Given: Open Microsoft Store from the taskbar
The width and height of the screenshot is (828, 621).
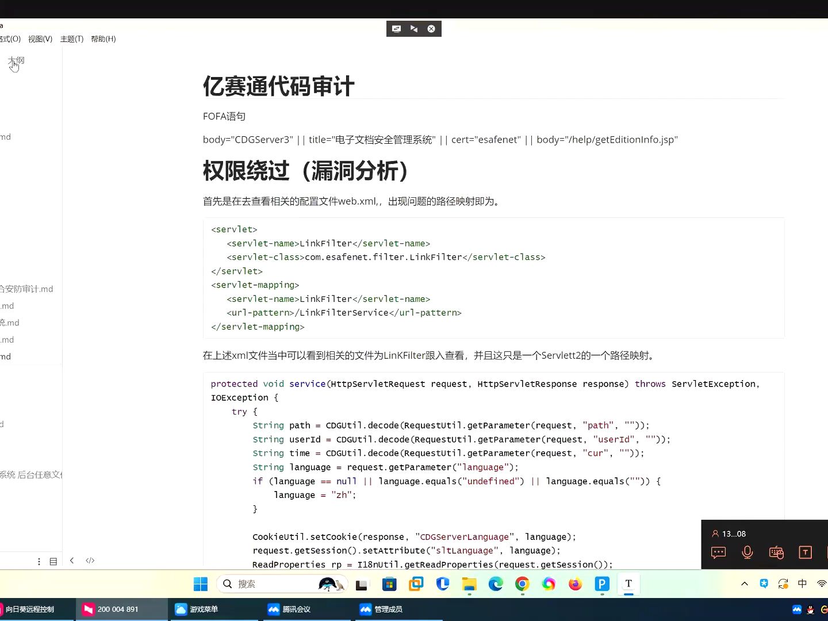Looking at the screenshot, I should pos(389,584).
